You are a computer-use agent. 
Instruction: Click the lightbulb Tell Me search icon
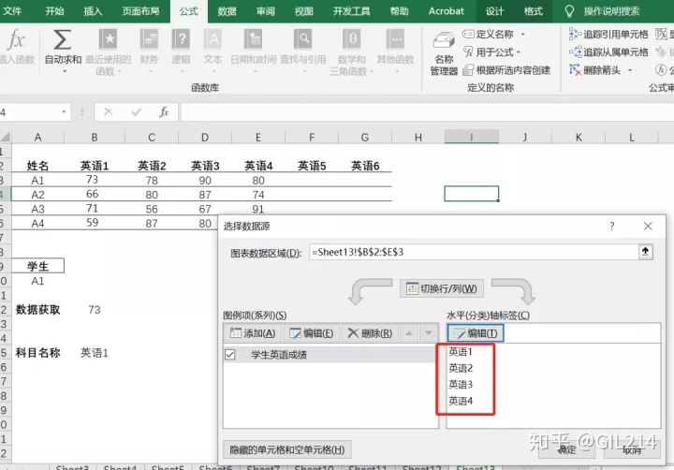(x=569, y=11)
